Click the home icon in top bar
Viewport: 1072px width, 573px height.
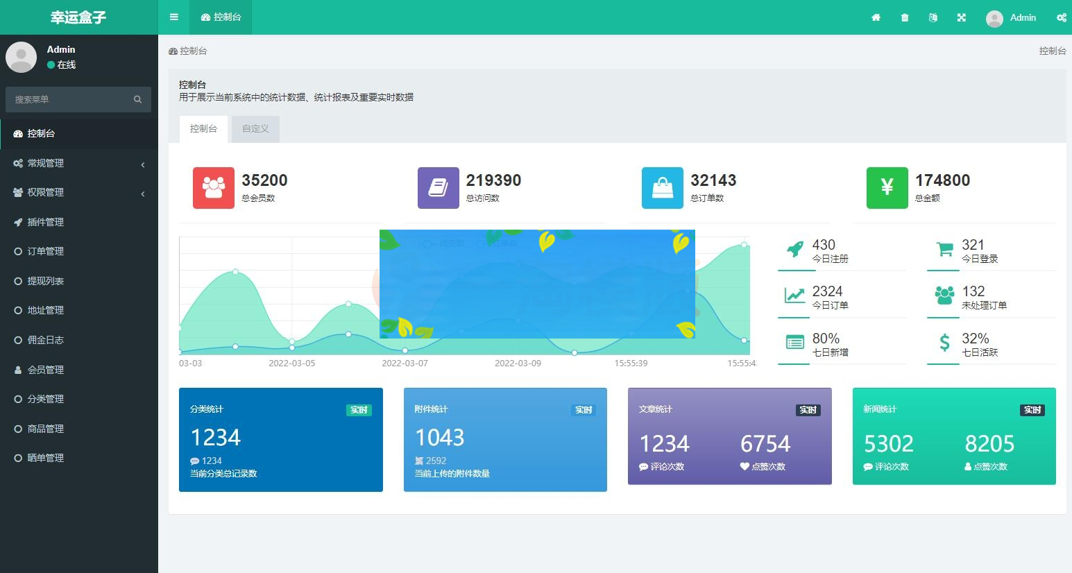pos(876,17)
